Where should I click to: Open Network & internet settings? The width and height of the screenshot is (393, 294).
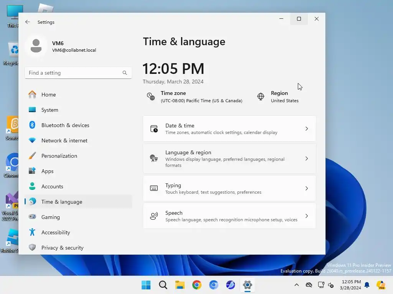coord(78,140)
